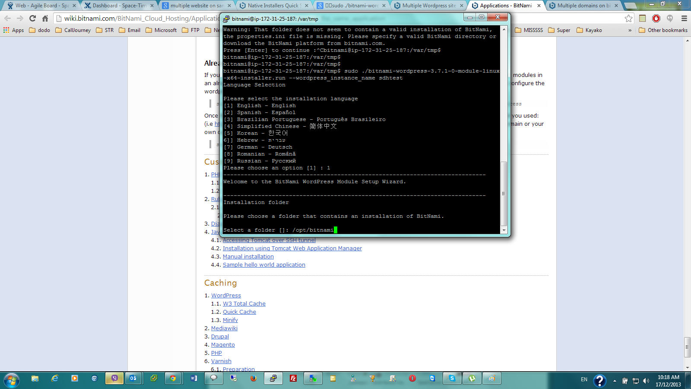Open the Magento caching link

[223, 345]
